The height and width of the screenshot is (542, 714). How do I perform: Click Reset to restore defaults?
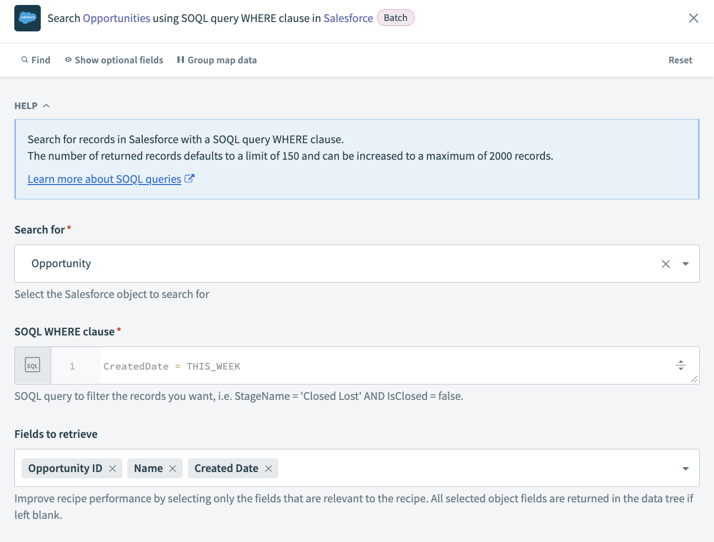(680, 59)
